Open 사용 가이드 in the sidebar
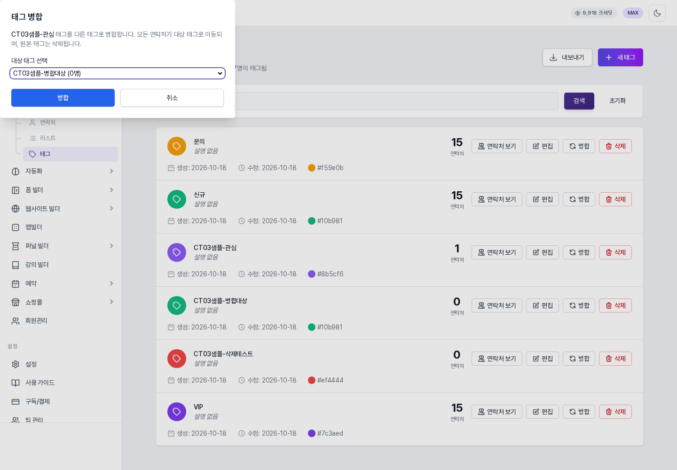 pyautogui.click(x=61, y=383)
